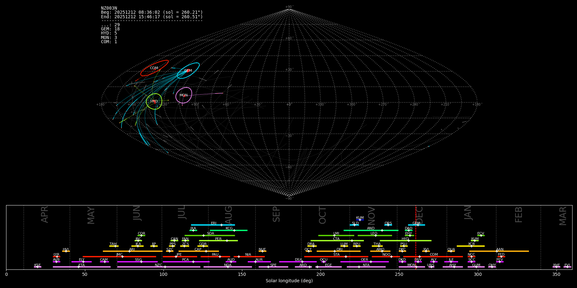Click the +90 declination label at map top
This screenshot has height=288, width=577.
[x=289, y=7]
